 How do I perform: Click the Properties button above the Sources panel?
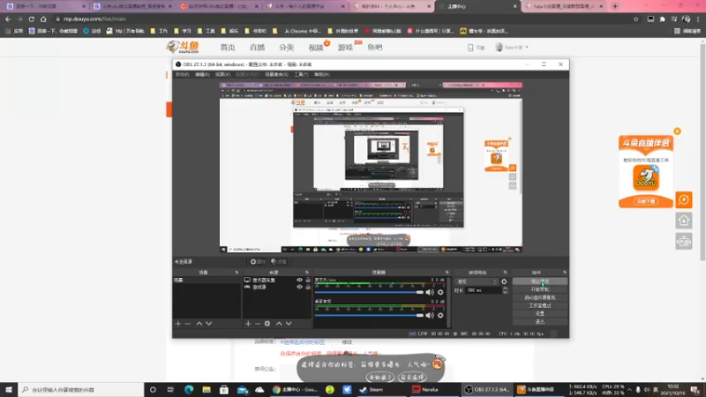[x=258, y=261]
